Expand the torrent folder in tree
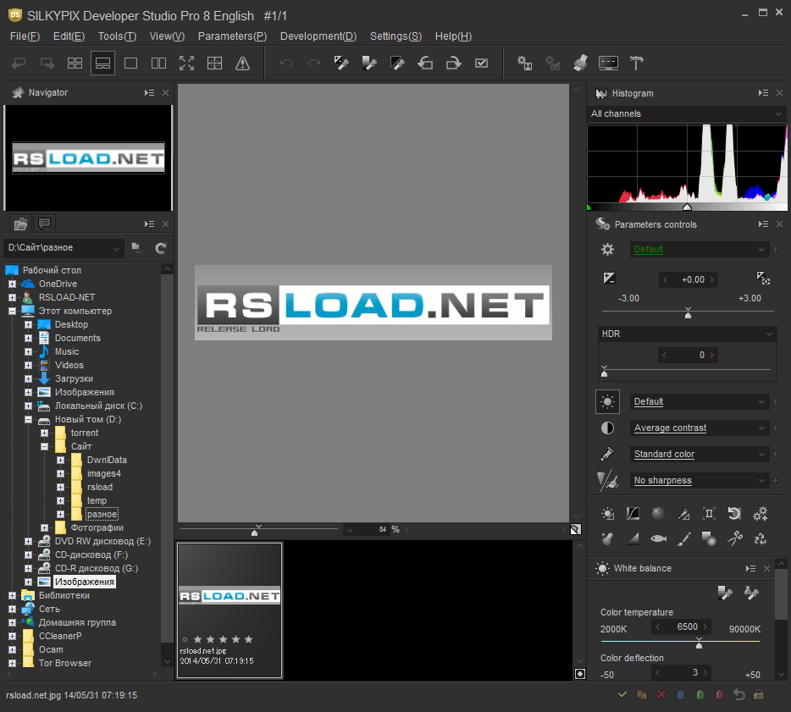The height and width of the screenshot is (712, 791). pyautogui.click(x=44, y=433)
